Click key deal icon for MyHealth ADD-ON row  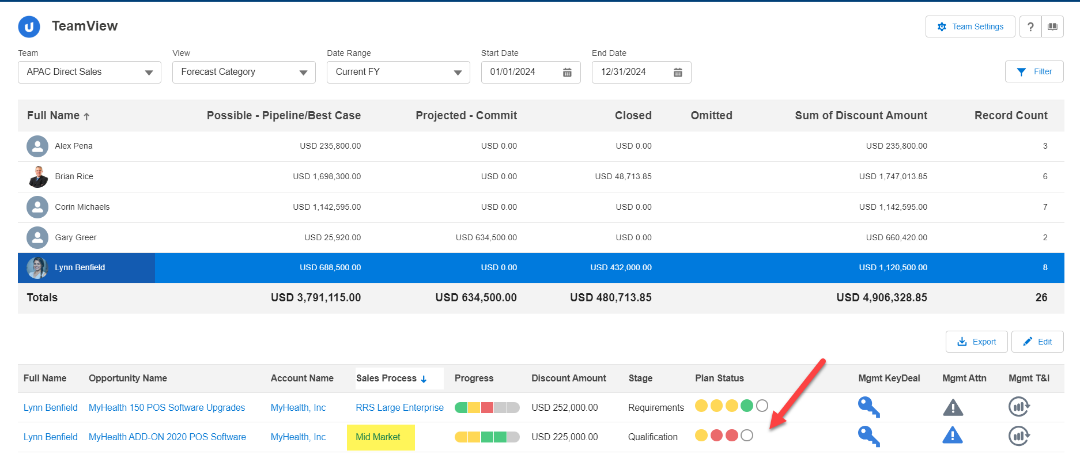[868, 436]
